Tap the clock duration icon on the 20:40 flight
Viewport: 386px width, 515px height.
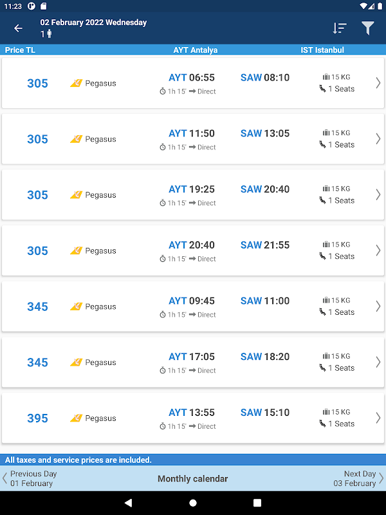click(163, 259)
